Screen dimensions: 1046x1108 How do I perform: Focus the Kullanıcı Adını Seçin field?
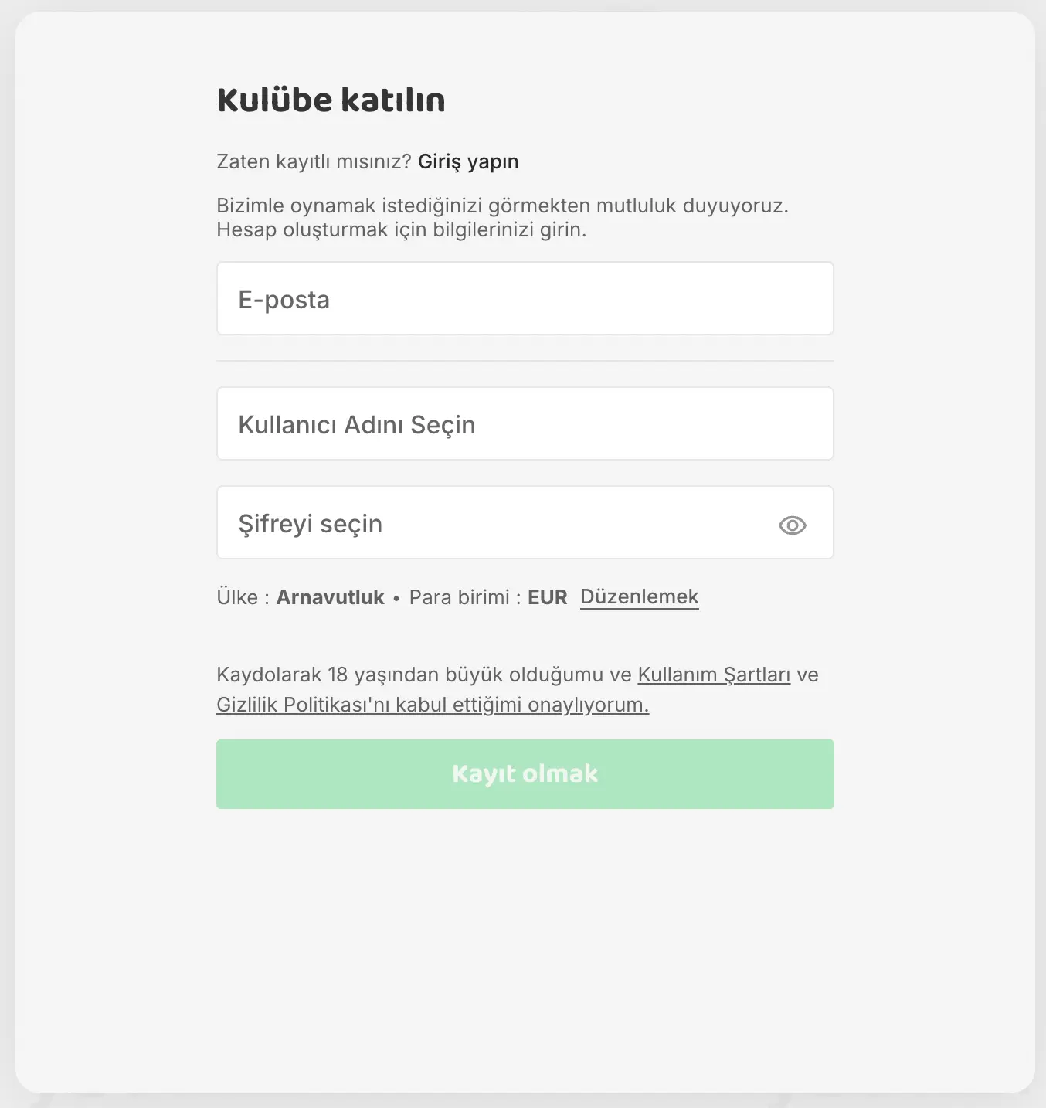point(525,424)
